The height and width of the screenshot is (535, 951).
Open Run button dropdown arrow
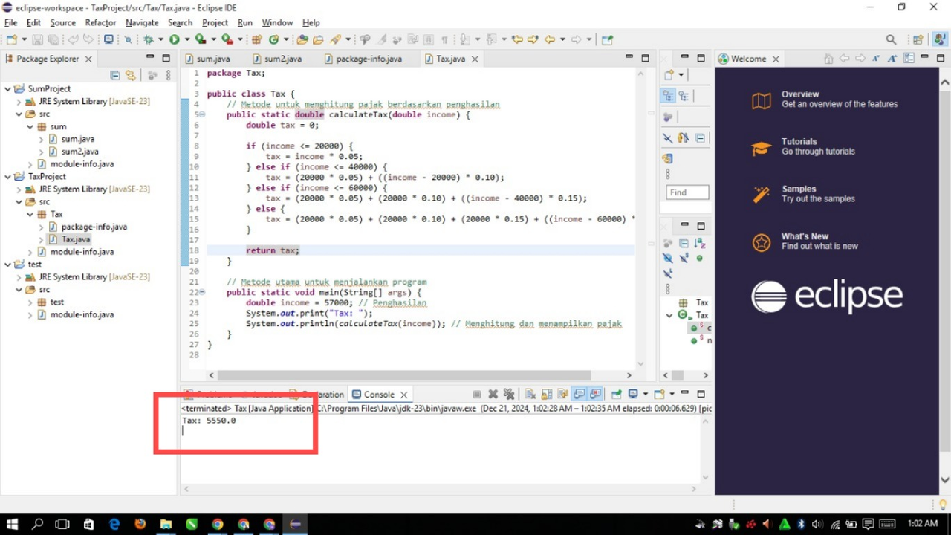coord(186,39)
